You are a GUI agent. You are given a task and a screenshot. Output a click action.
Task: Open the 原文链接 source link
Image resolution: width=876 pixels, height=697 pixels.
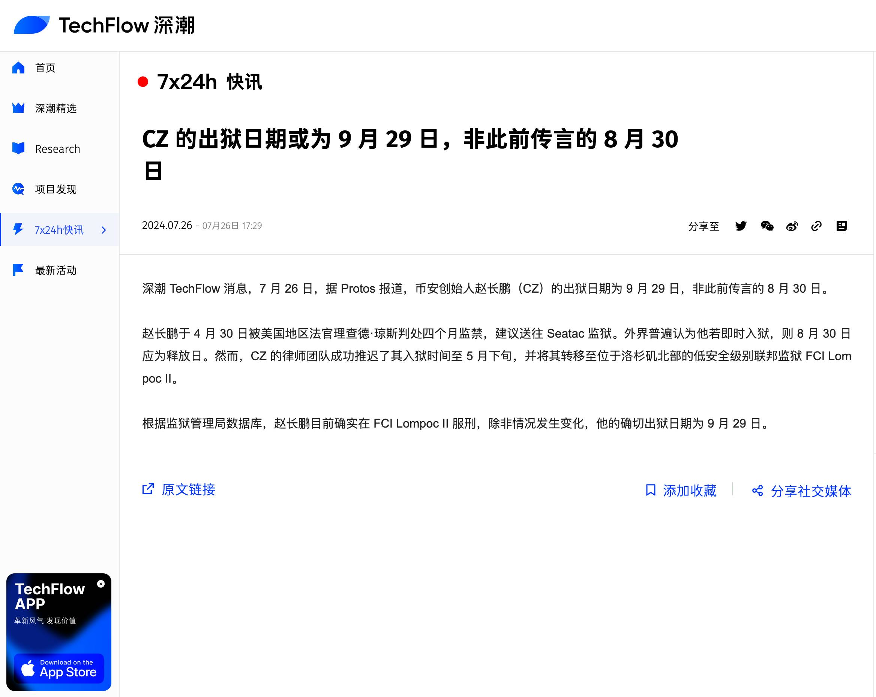pos(178,489)
